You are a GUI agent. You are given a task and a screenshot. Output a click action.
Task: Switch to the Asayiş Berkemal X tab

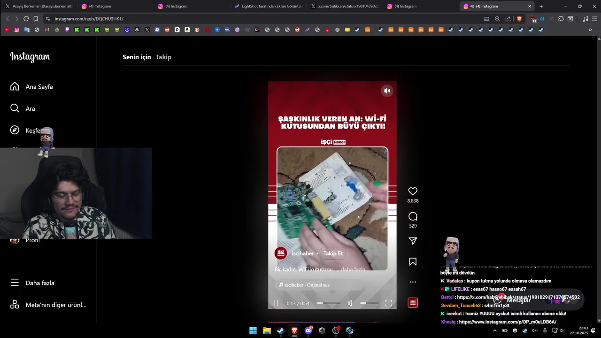39,6
